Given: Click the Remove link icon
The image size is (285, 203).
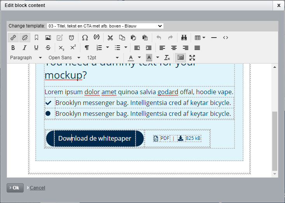Looking at the screenshot, I should point(25,38).
